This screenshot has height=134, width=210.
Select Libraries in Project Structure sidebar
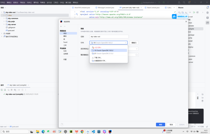[64, 39]
